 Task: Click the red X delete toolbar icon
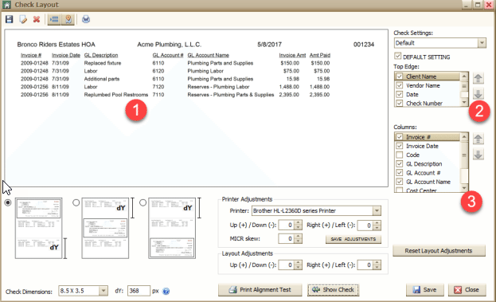click(x=37, y=19)
